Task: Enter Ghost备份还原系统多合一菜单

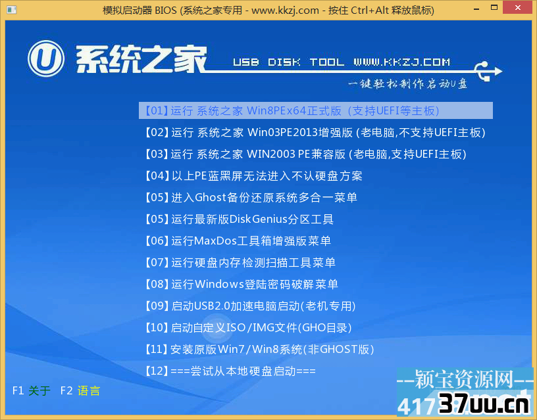Action: [251, 197]
